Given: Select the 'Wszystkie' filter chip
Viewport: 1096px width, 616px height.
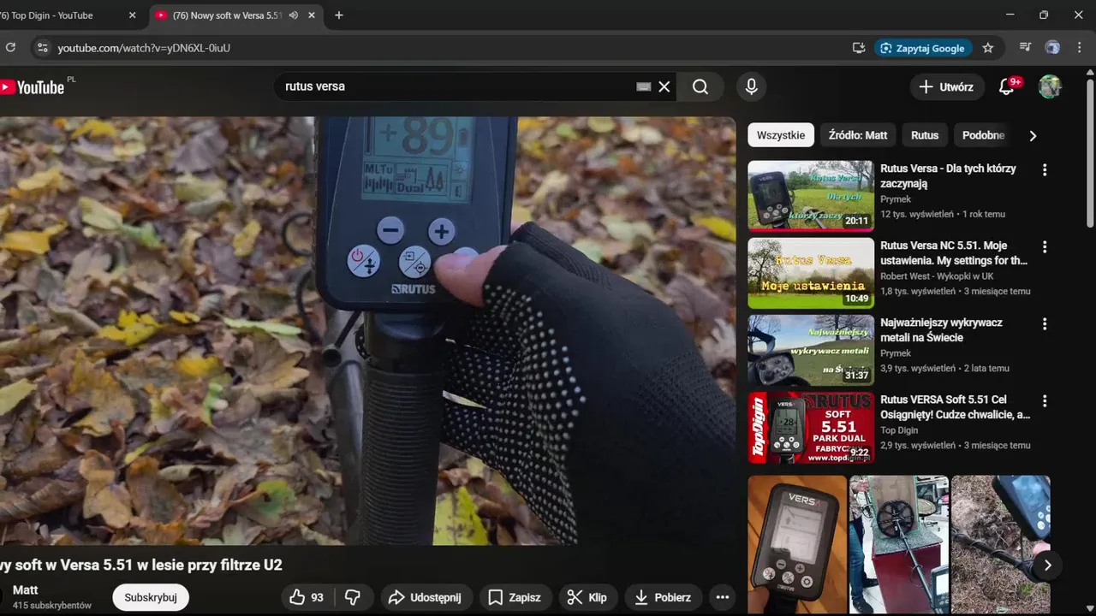Looking at the screenshot, I should tap(781, 135).
